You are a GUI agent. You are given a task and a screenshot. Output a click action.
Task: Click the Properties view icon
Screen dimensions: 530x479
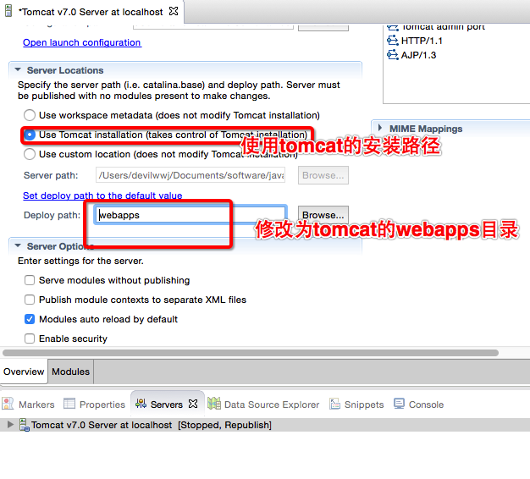tap(69, 404)
